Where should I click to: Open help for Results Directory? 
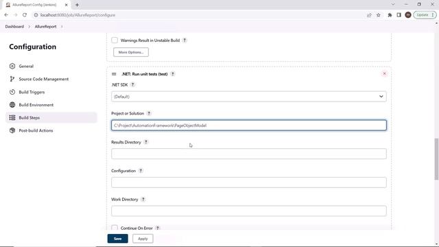[146, 142]
